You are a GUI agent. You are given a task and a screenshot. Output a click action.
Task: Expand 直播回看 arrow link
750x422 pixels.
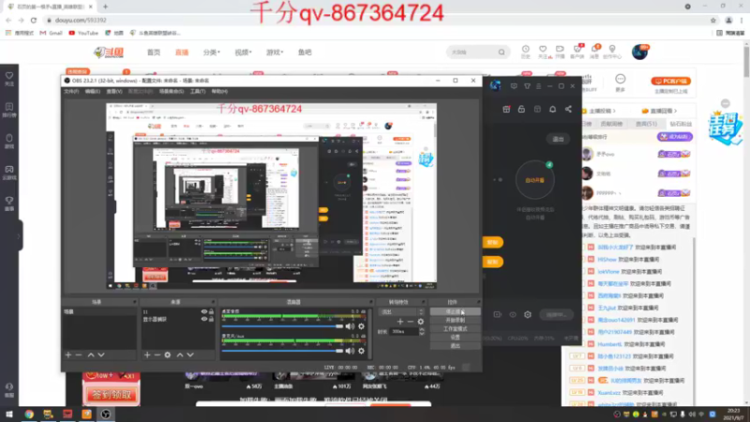coord(659,111)
